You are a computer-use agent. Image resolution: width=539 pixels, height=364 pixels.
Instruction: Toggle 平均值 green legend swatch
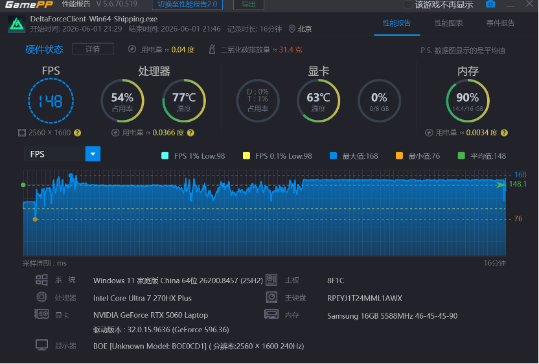pos(461,155)
